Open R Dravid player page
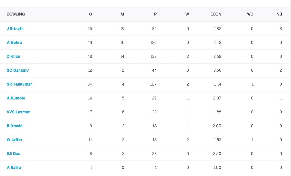Image resolution: width=291 pixels, height=176 pixels. (x=15, y=126)
